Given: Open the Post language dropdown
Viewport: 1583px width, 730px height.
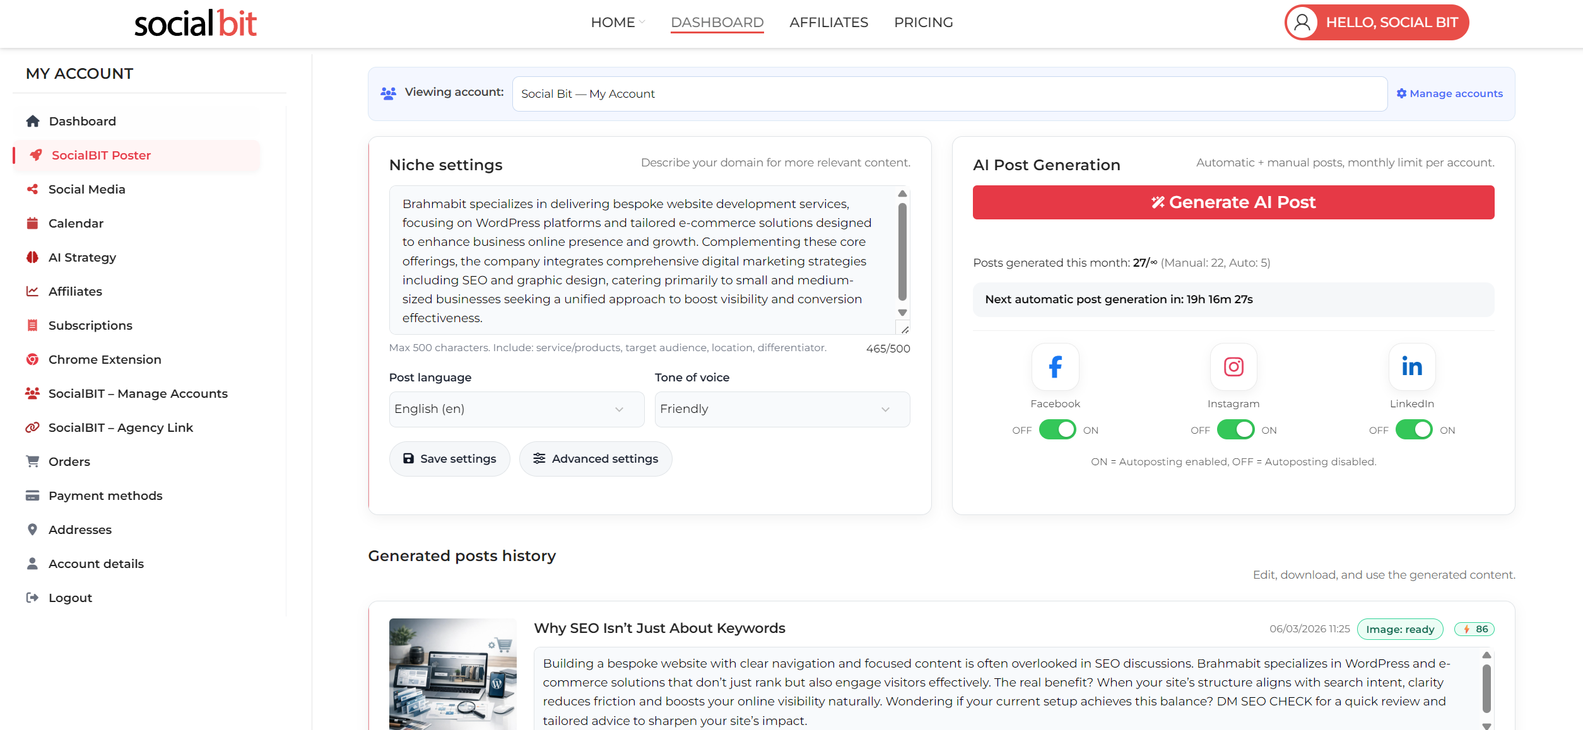Looking at the screenshot, I should [516, 409].
